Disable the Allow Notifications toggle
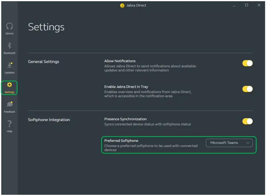Image resolution: width=266 pixels, height=196 pixels. [247, 63]
